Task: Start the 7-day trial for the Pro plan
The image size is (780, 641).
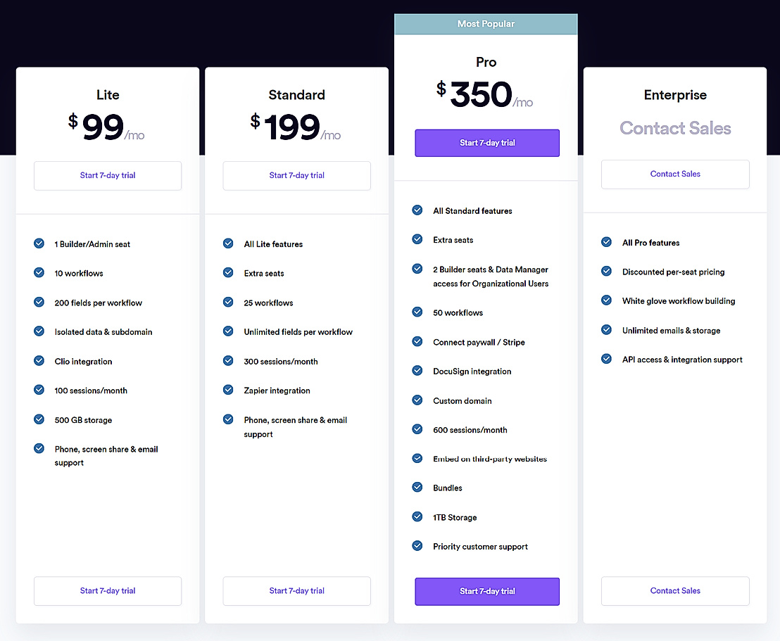Action: [x=486, y=143]
